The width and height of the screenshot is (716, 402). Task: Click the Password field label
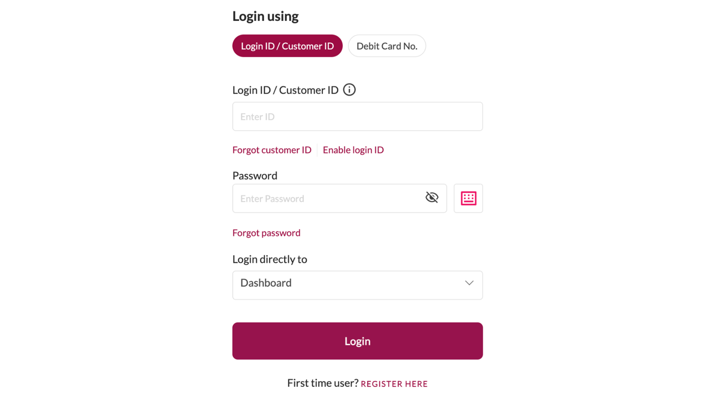pos(255,175)
